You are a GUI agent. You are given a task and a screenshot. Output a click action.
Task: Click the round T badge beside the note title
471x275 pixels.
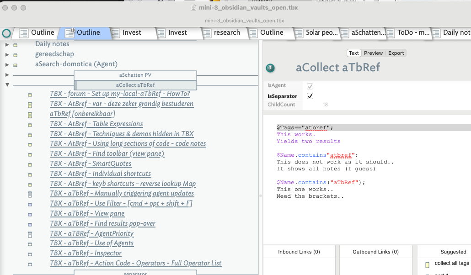(x=270, y=68)
